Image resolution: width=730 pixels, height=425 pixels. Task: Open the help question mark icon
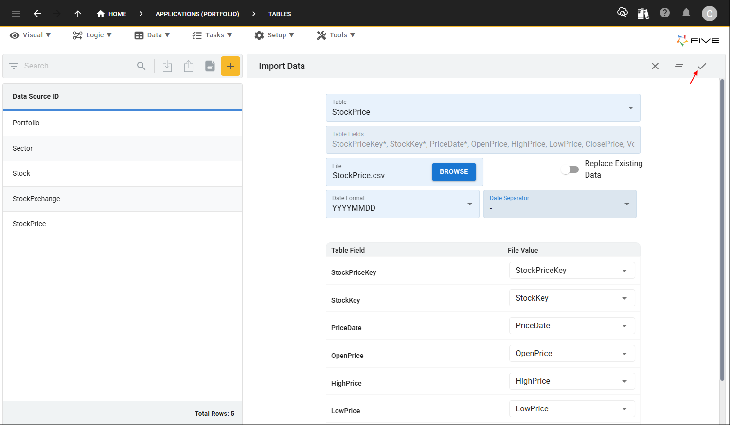pyautogui.click(x=665, y=13)
